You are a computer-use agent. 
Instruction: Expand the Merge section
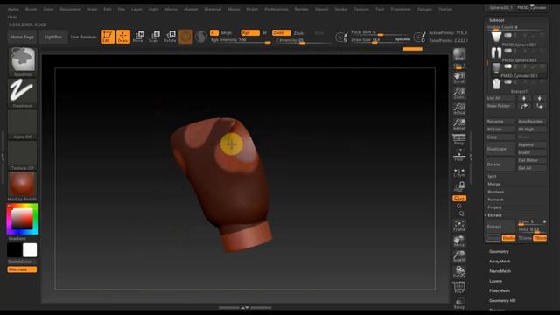pyautogui.click(x=493, y=185)
